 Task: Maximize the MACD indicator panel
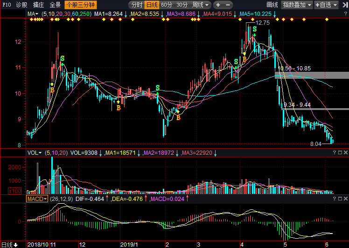[x=339, y=199]
